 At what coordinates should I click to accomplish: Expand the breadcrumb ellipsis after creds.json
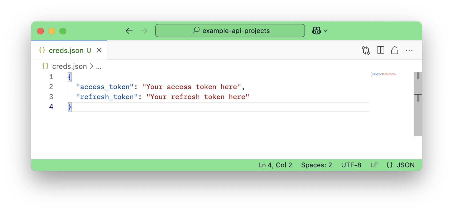click(99, 66)
